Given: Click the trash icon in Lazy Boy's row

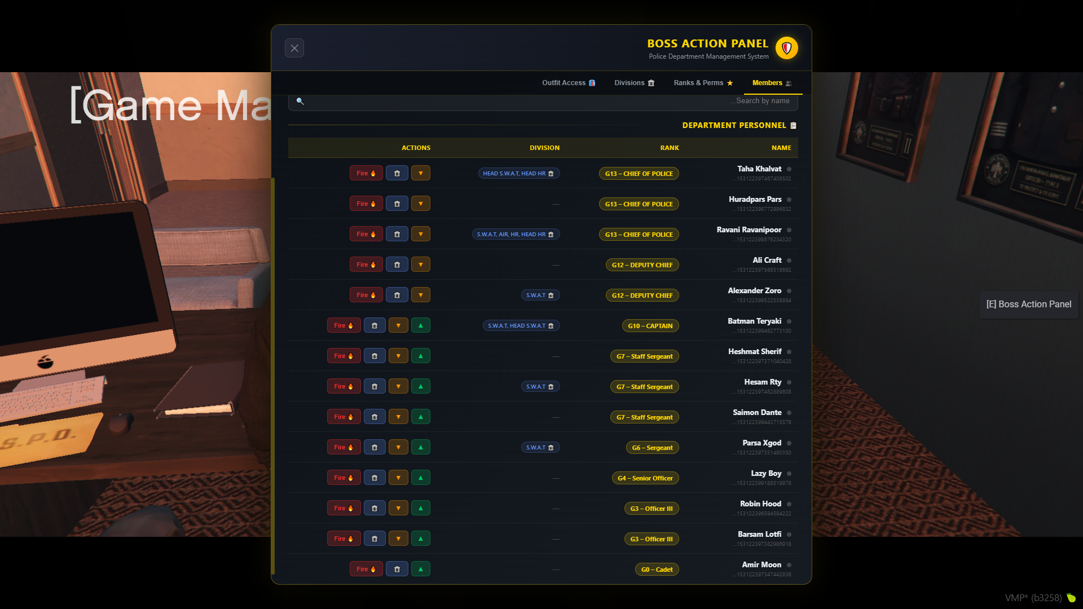Looking at the screenshot, I should (x=375, y=478).
